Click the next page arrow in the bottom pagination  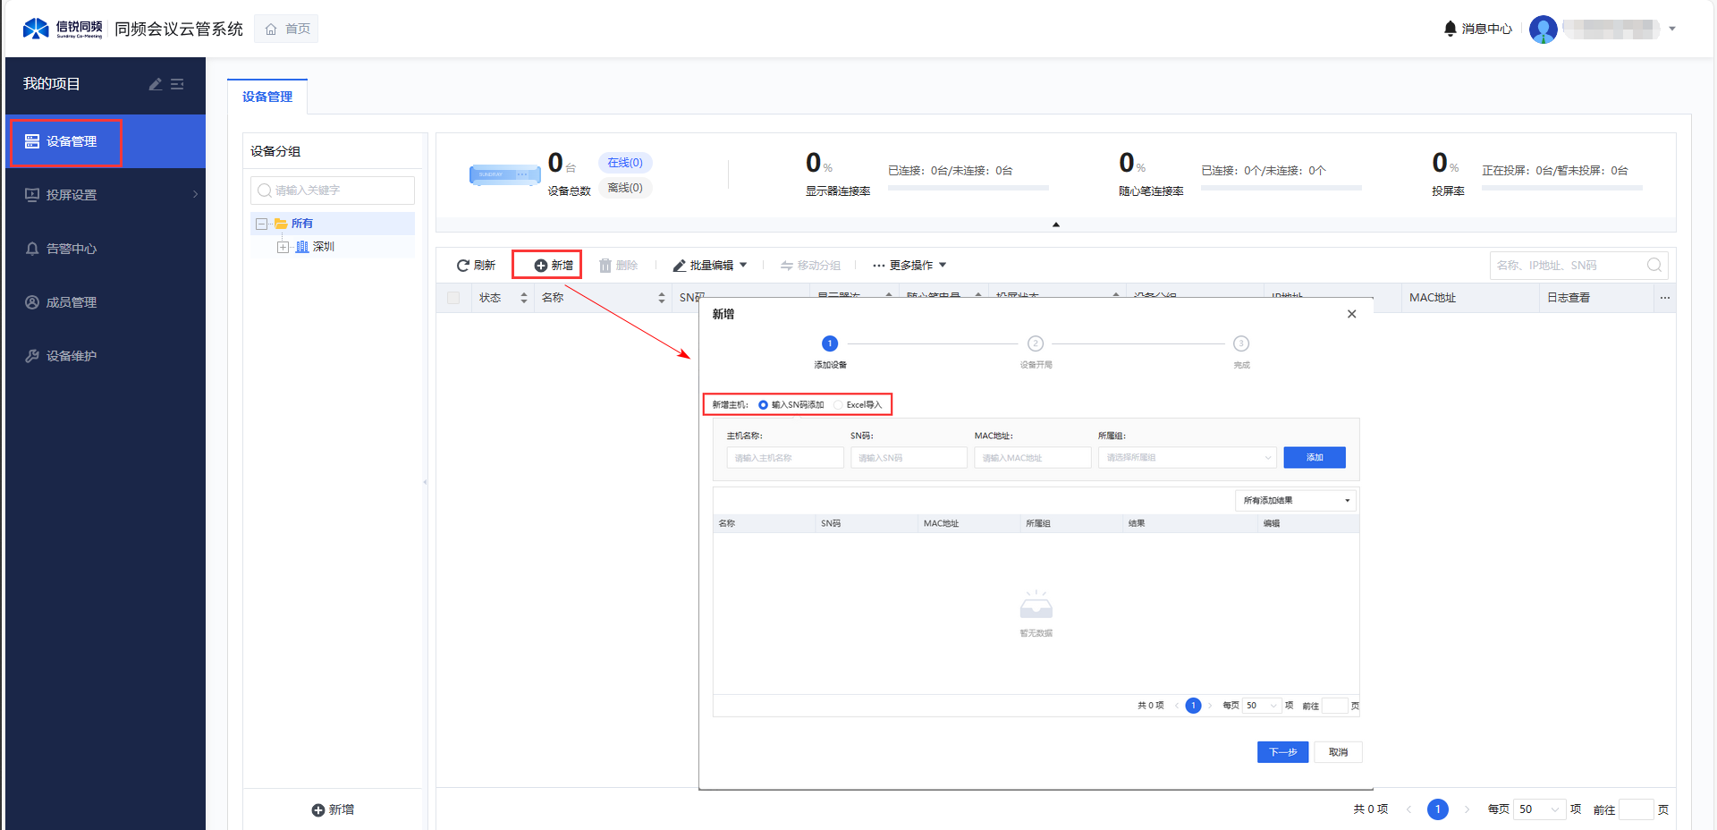[1467, 809]
